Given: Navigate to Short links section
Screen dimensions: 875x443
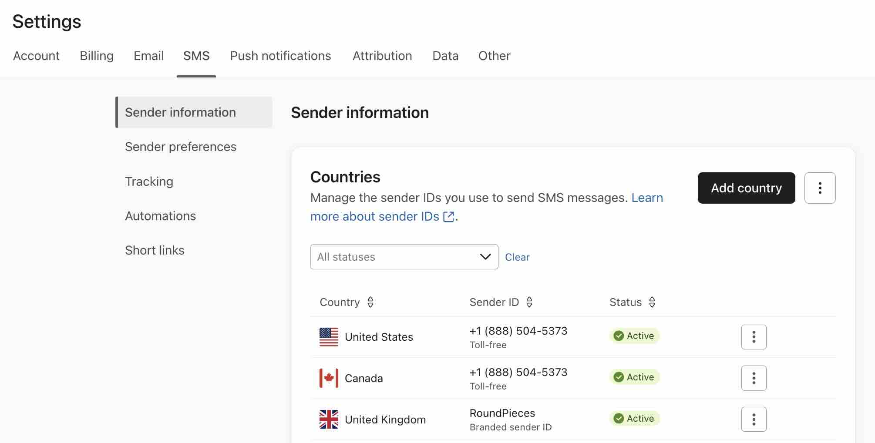Looking at the screenshot, I should (155, 250).
